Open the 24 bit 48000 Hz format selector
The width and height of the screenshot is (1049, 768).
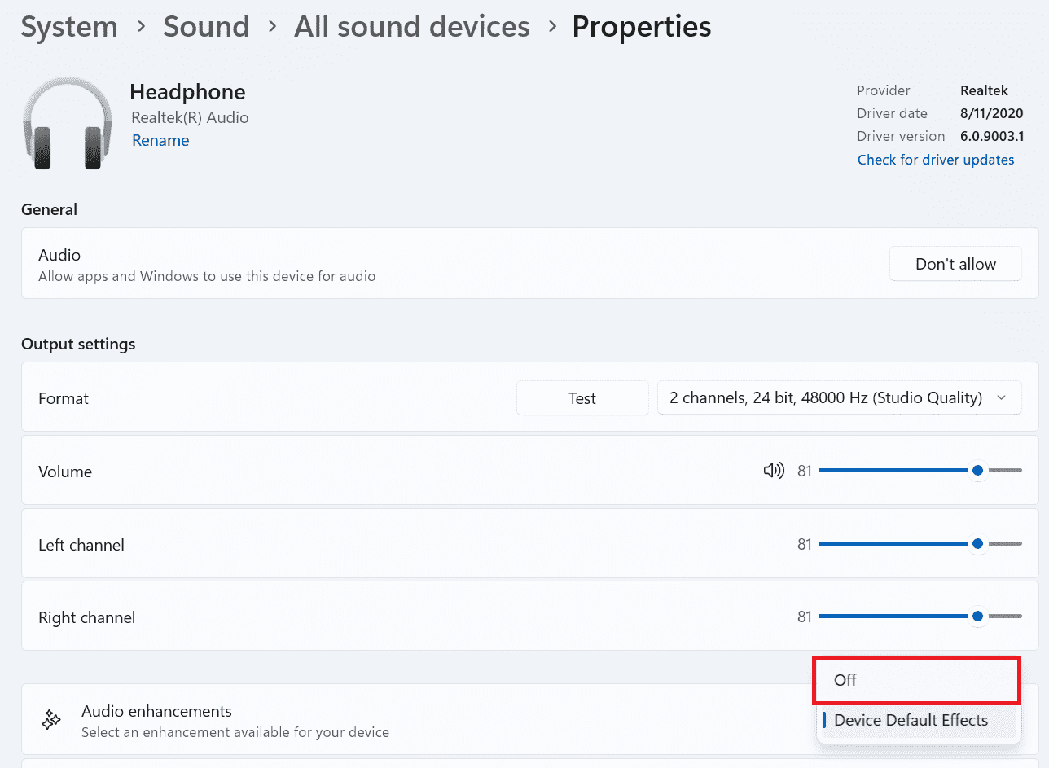(839, 397)
